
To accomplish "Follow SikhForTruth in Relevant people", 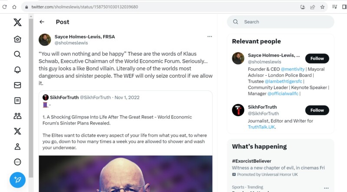I will click(x=317, y=110).
